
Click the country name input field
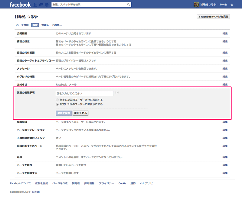[x=84, y=93]
